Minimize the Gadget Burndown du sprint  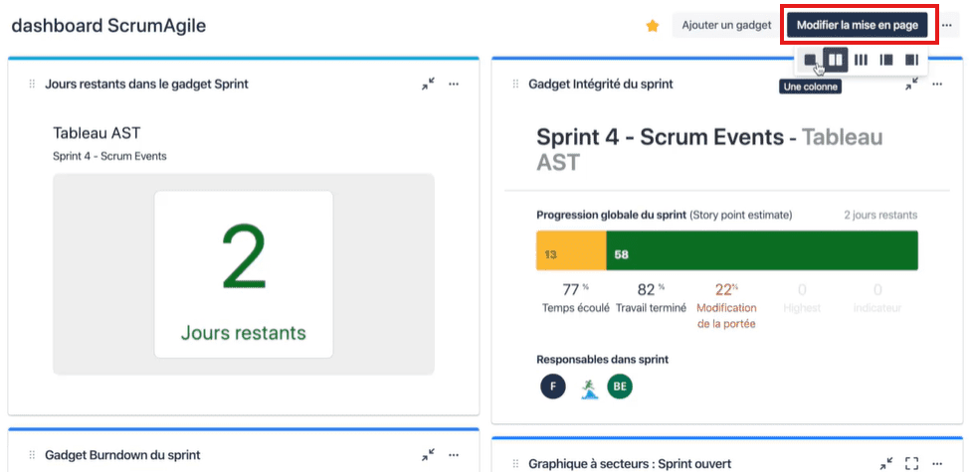pos(428,455)
